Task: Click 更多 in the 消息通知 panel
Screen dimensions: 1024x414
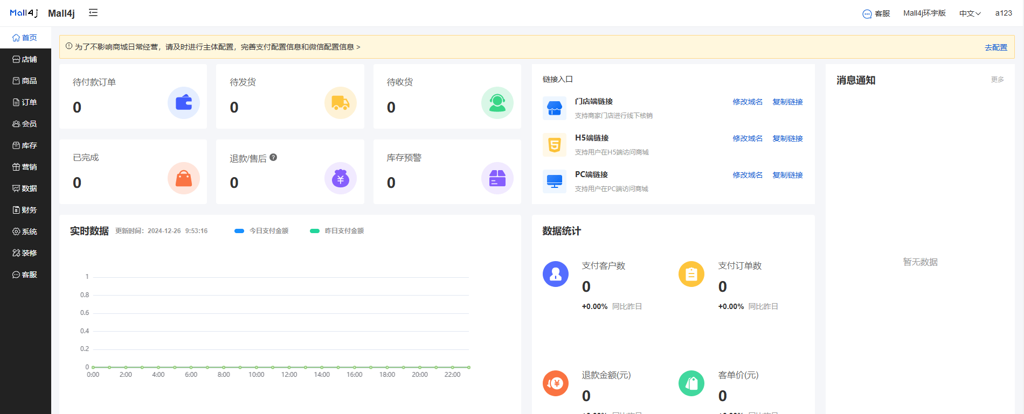Action: (998, 80)
